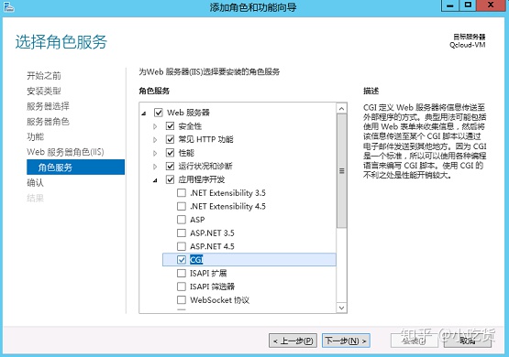The height and width of the screenshot is (357, 509).
Task: Enable .NET Extensibility 4.5 checkbox
Action: [182, 206]
